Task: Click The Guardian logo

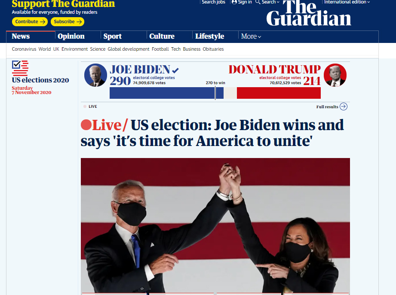Action: pos(309,13)
